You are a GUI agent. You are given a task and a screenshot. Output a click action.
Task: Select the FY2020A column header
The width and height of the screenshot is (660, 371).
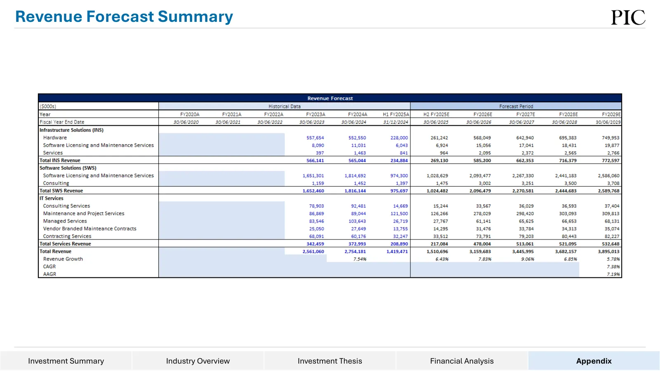pyautogui.click(x=190, y=115)
